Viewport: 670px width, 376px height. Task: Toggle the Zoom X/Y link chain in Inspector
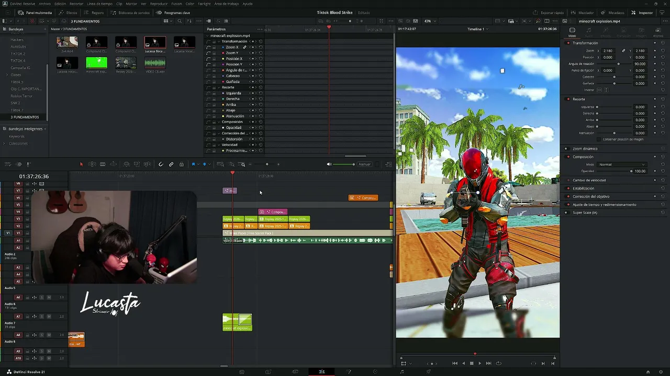click(623, 51)
